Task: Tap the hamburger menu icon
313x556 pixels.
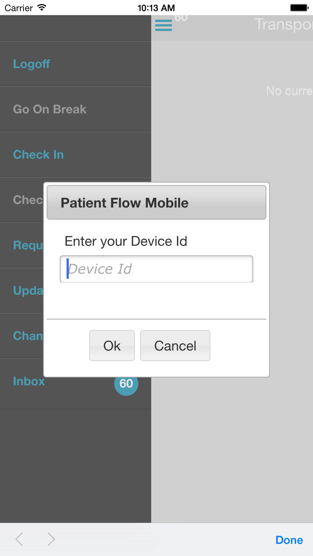Action: pos(163,25)
